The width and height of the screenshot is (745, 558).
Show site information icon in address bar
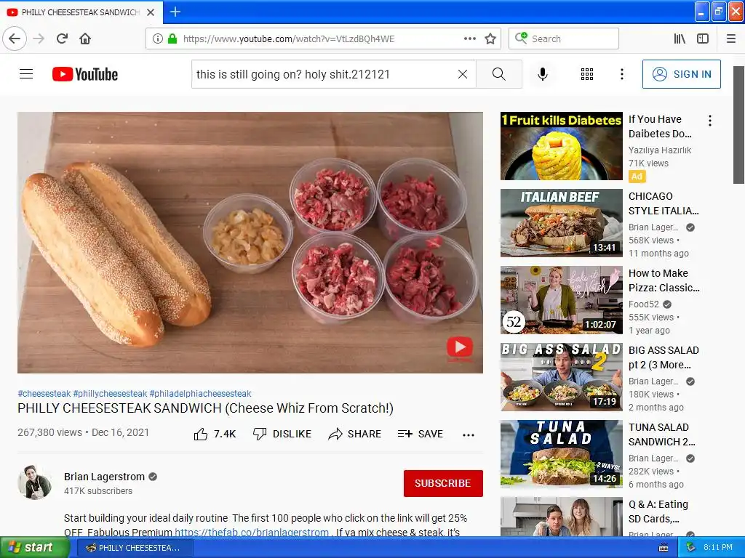pyautogui.click(x=157, y=39)
